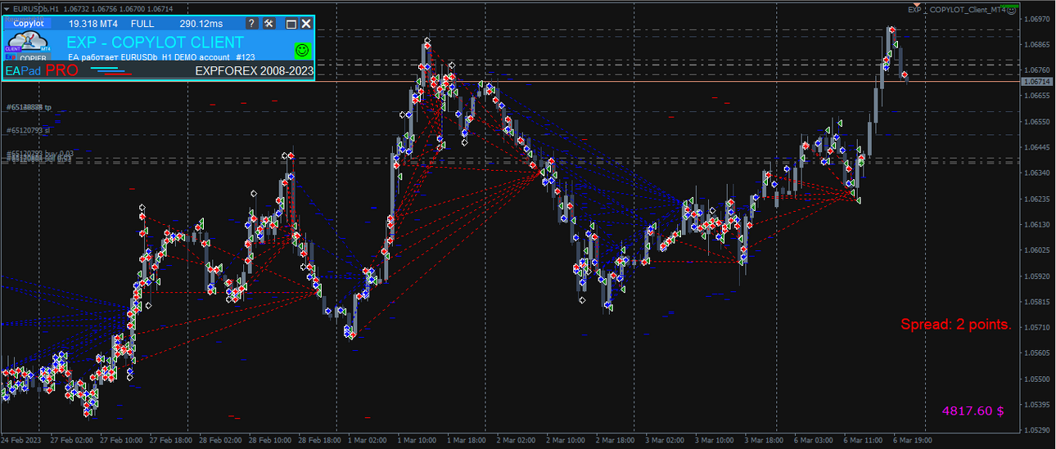Open the help question-mark button on Copylot panel
This screenshot has height=449, width=1056.
(x=251, y=24)
